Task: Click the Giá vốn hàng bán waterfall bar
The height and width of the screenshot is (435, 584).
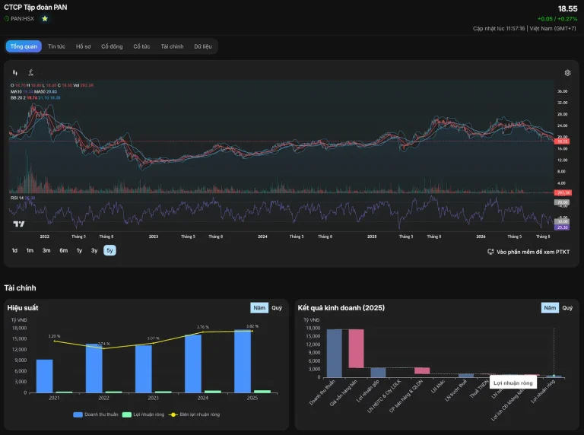Action: 356,348
